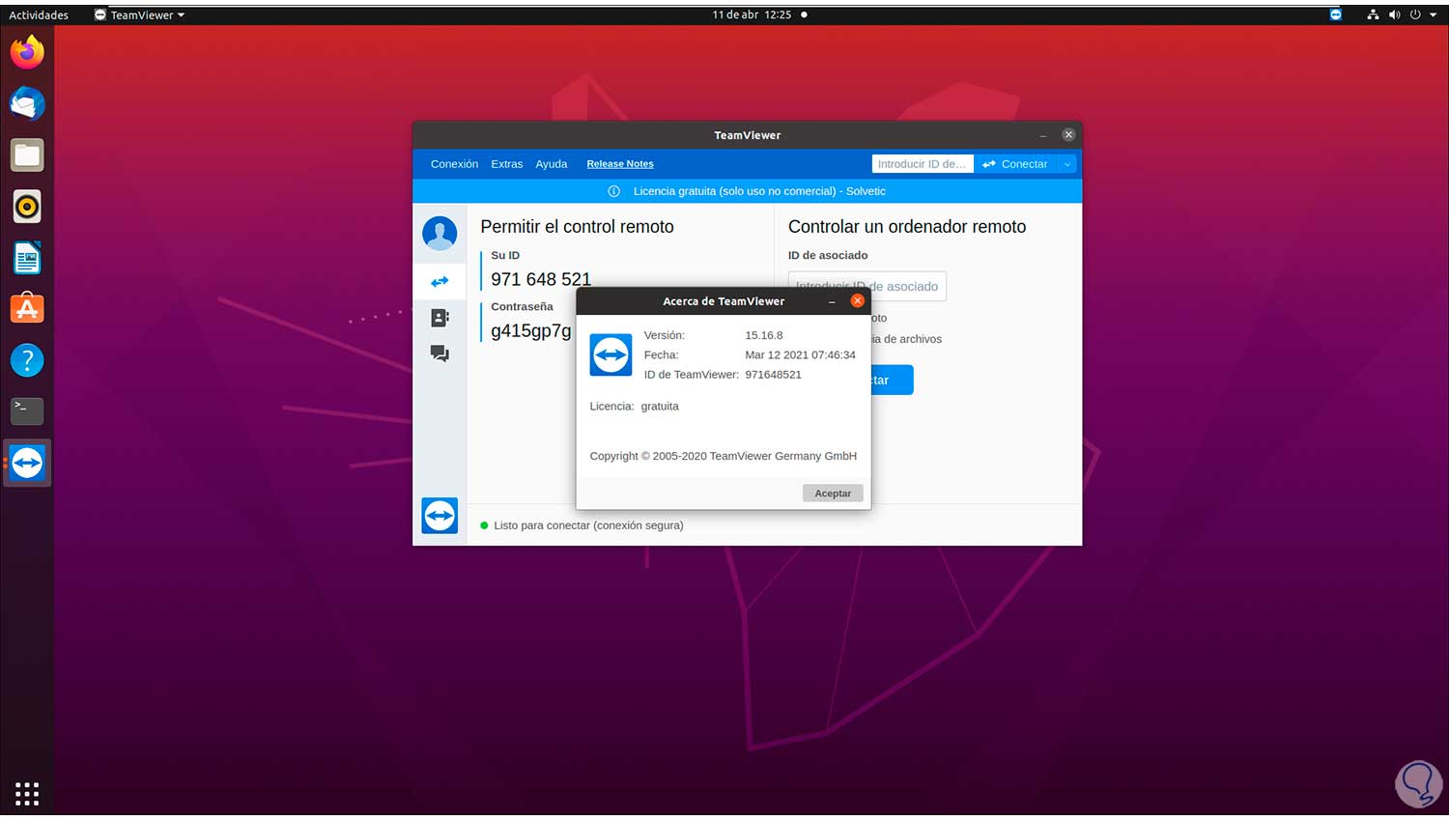Screen dimensions: 1449x820
Task: Click the power icon in the top bar
Action: coord(1415,14)
